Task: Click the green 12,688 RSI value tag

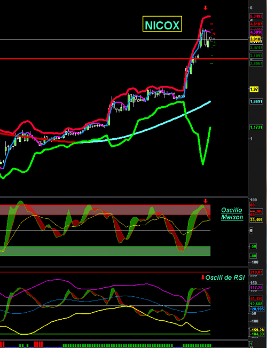Action: (256, 304)
